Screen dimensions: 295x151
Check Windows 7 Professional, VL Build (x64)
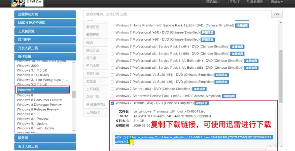pyautogui.click(x=112, y=75)
